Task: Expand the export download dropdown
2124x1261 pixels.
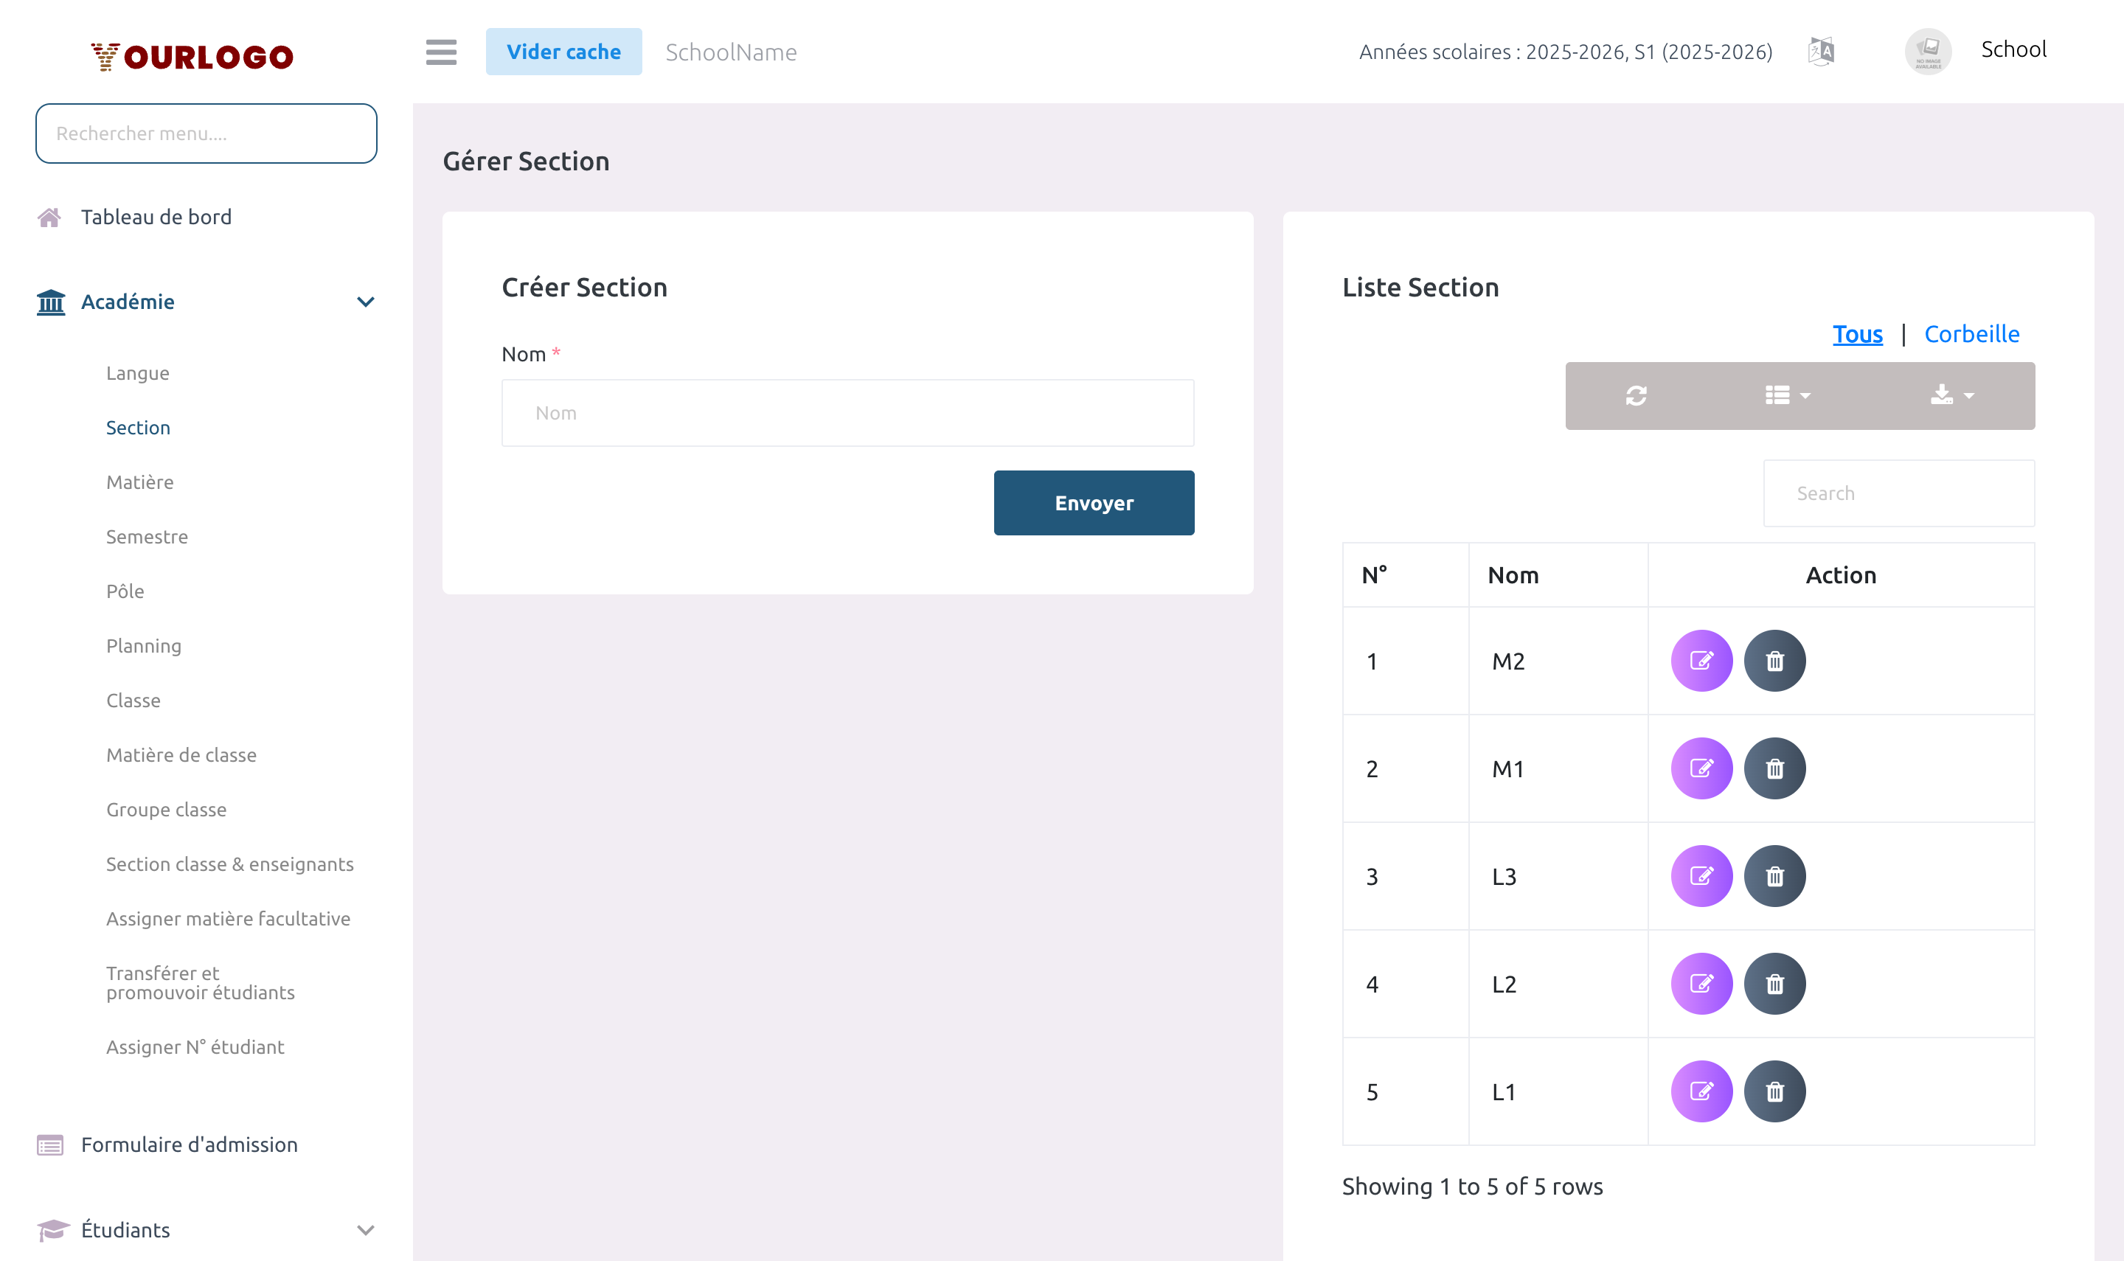Action: (x=1951, y=395)
